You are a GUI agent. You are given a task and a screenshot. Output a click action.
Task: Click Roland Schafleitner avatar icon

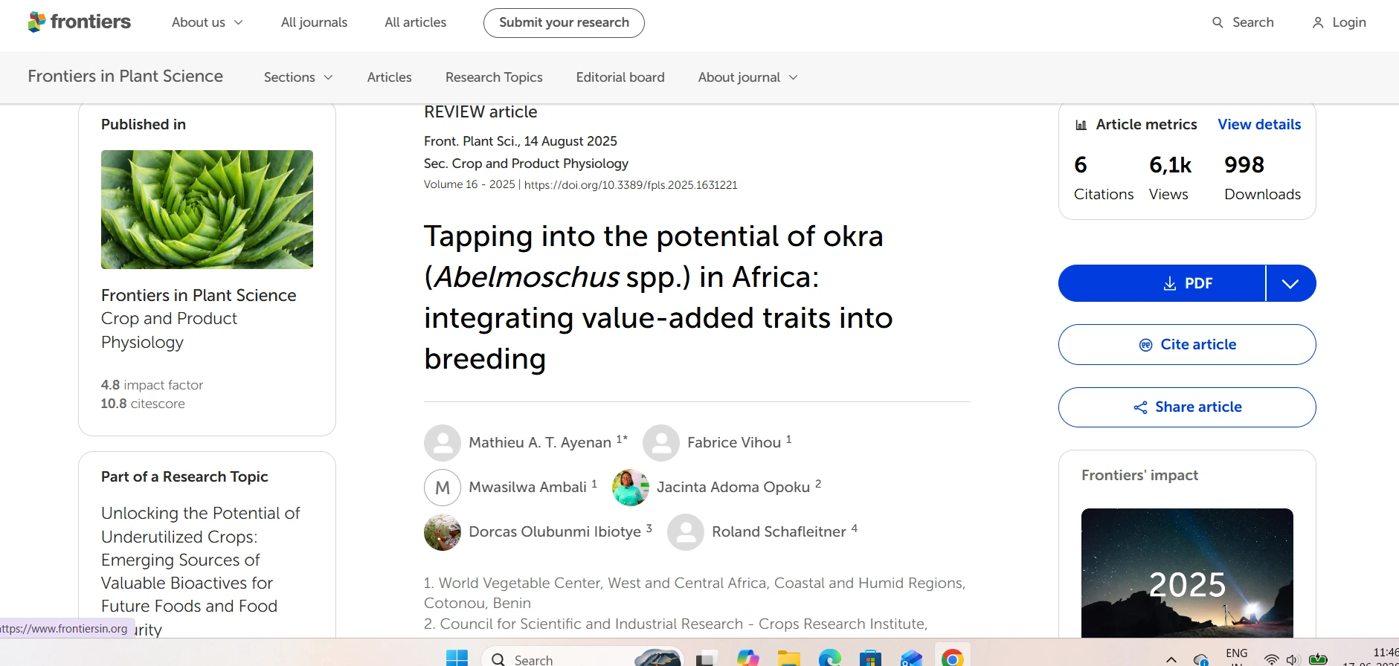pyautogui.click(x=686, y=532)
